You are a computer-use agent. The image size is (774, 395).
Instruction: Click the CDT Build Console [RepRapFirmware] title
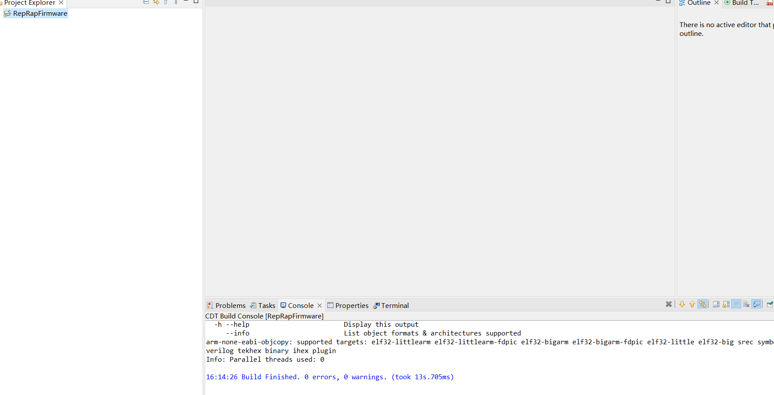pyautogui.click(x=264, y=316)
